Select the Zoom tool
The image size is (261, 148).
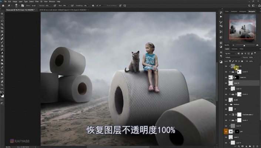2,85
